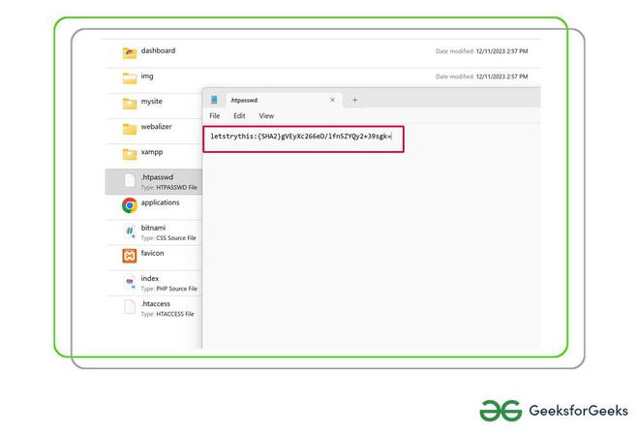Image resolution: width=639 pixels, height=432 pixels.
Task: Select the favicon file name
Action: 152,253
